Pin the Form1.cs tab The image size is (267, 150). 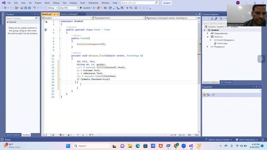coord(55,14)
